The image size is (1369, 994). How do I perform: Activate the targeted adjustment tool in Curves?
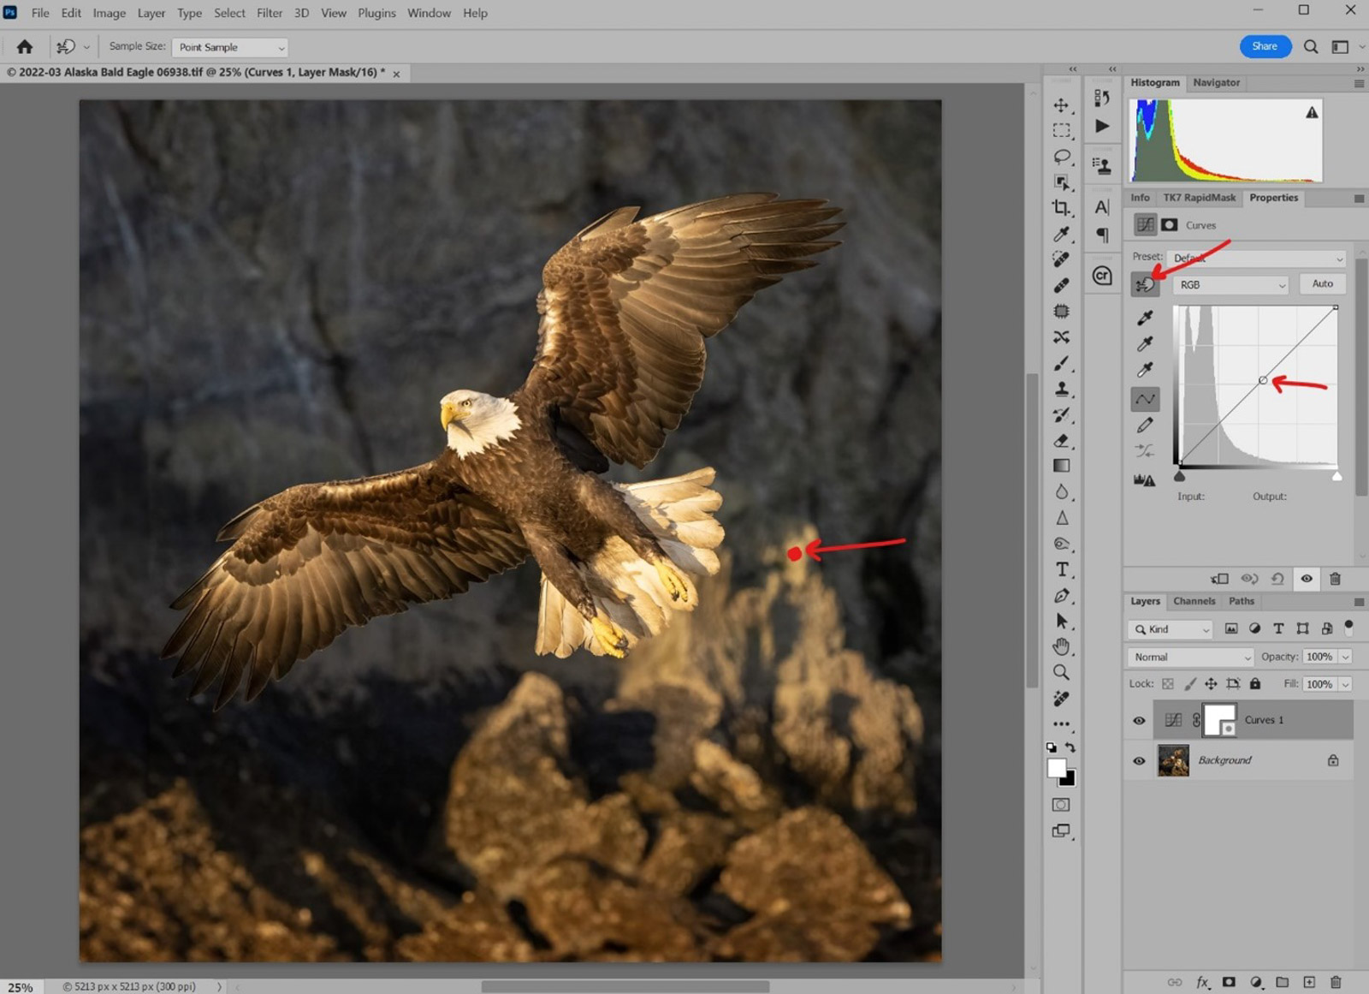(1145, 283)
